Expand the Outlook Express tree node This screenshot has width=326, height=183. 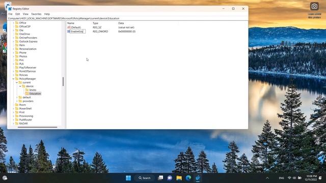[x=13, y=42]
